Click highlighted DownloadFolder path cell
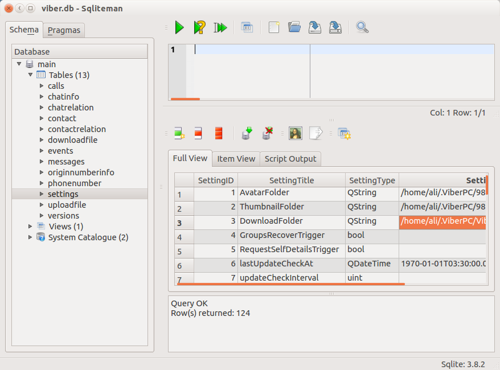 coord(442,223)
